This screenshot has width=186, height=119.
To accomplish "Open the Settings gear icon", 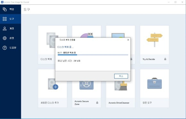I will click(x=4, y=38).
